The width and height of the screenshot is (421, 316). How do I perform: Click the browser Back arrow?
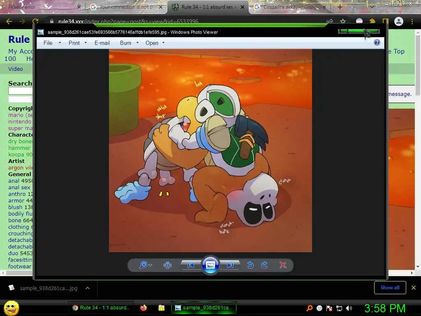(9, 21)
